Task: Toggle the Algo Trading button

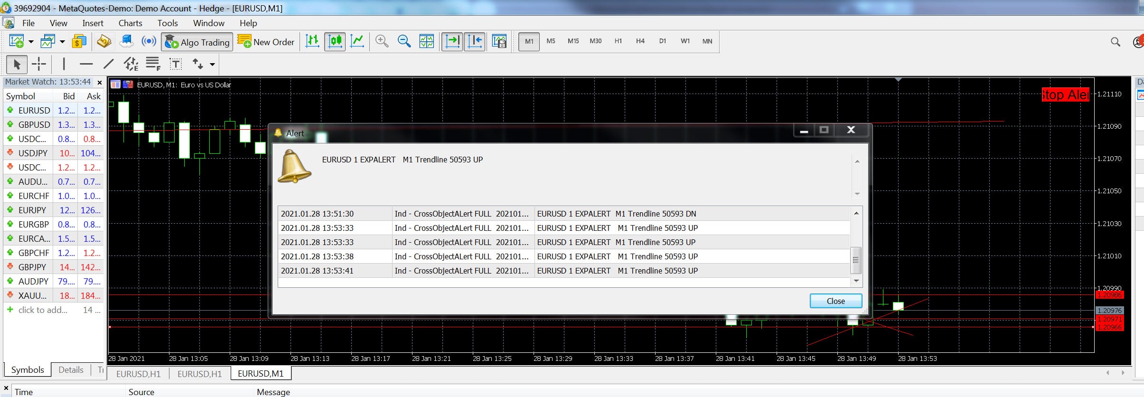Action: pos(197,42)
